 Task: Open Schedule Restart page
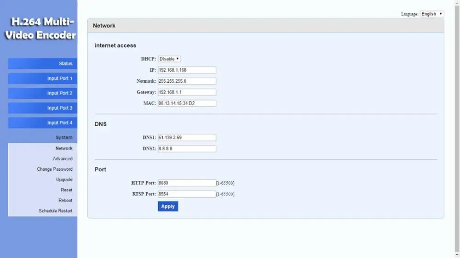[x=56, y=211]
